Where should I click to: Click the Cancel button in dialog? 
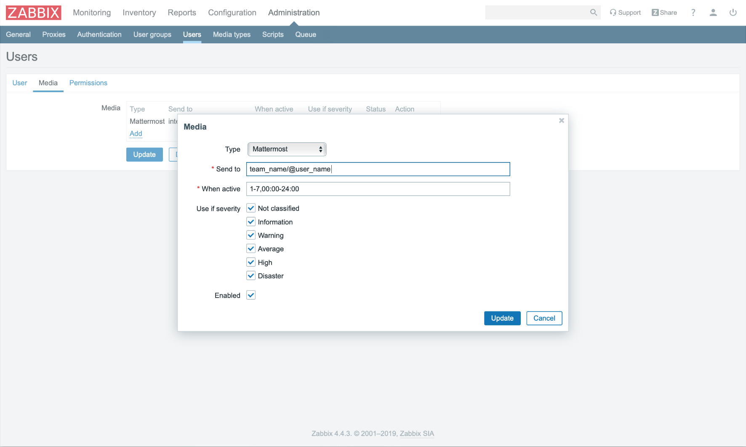544,318
